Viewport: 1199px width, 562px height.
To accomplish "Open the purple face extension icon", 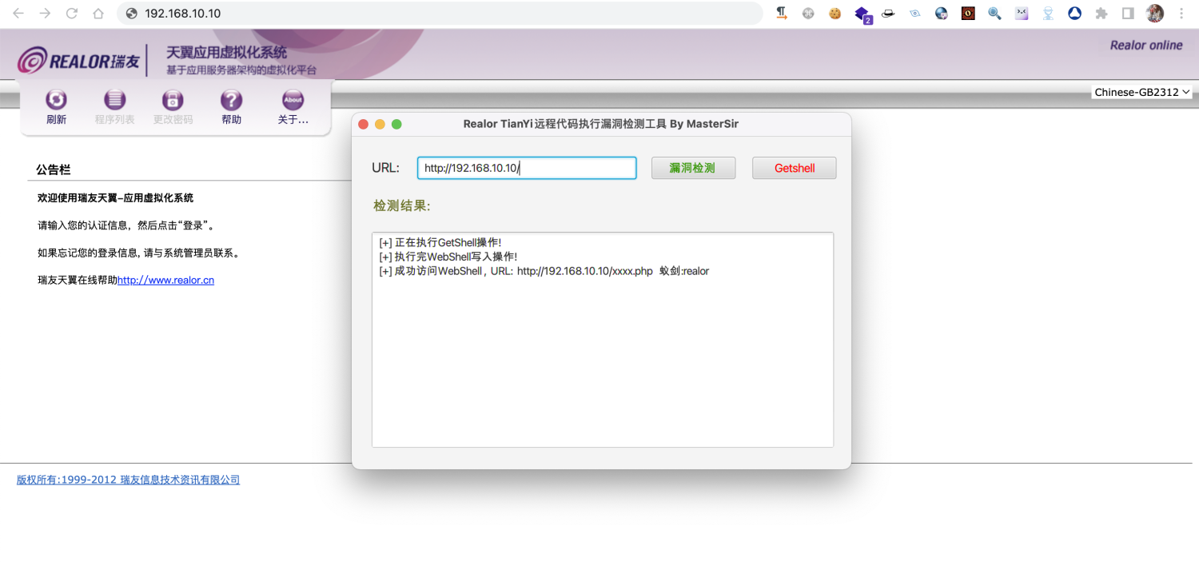I will 1022,13.
